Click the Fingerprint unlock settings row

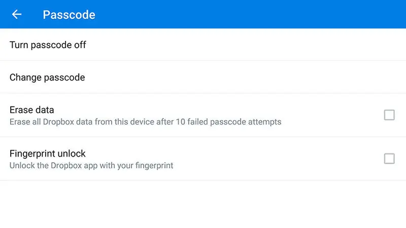203,159
